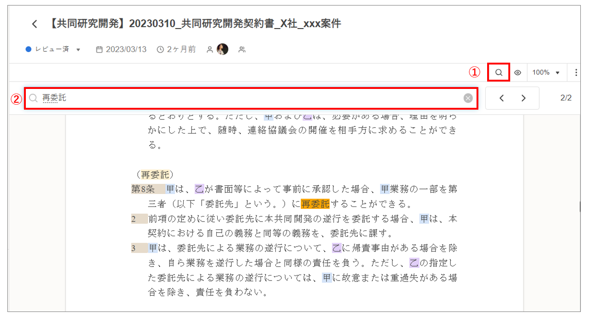Go to the previous search match
This screenshot has height=317, width=590.
[502, 98]
